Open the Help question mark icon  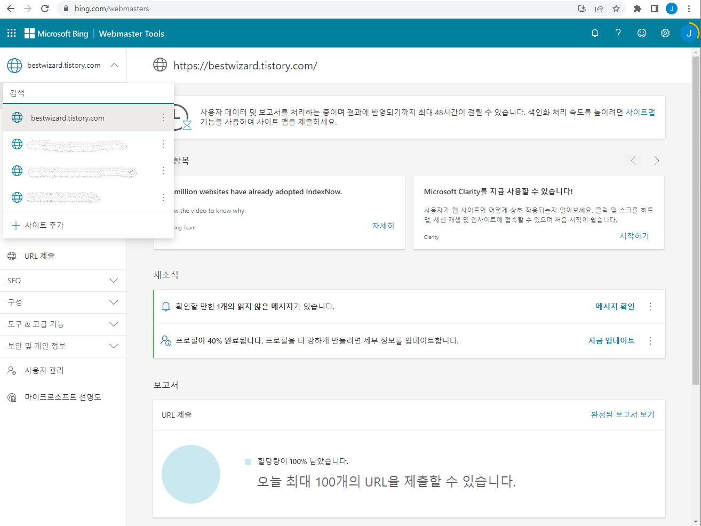(618, 33)
